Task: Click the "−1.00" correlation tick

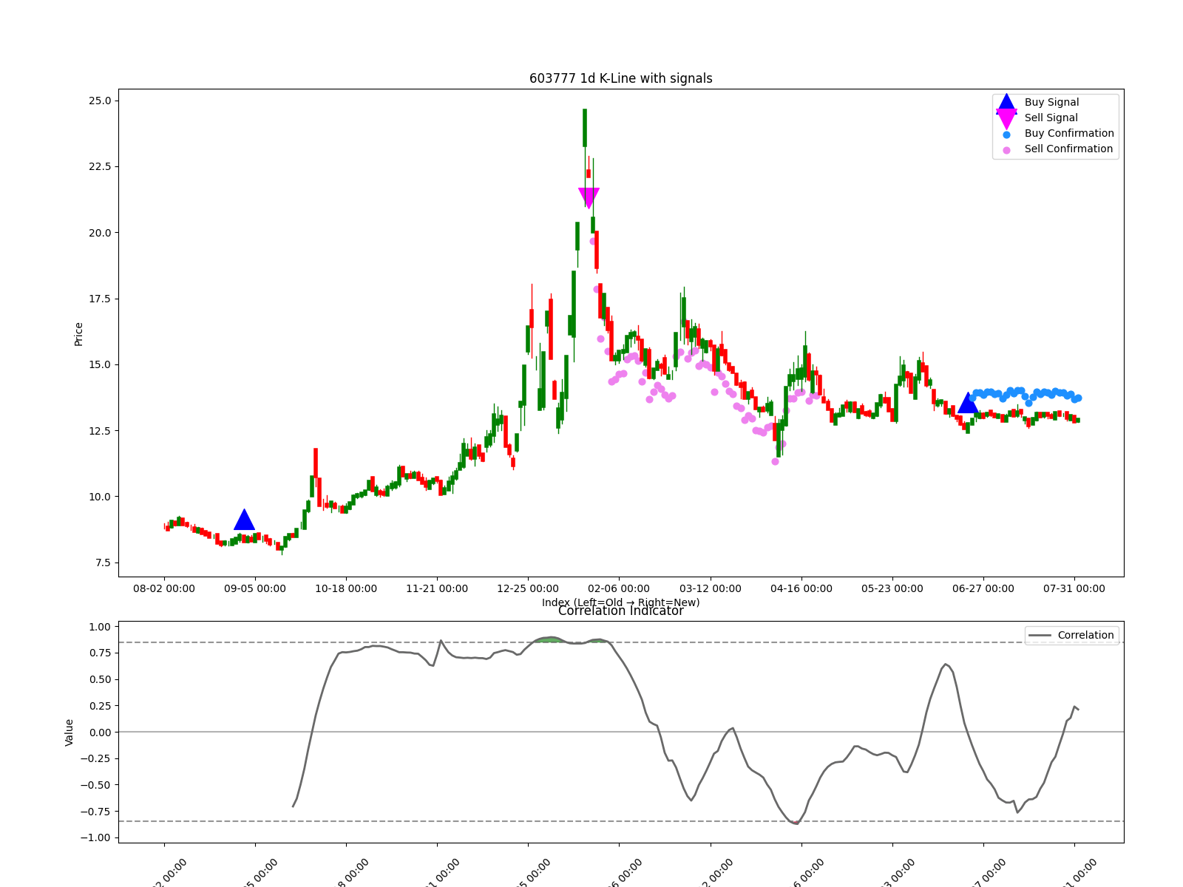Action: [x=95, y=837]
